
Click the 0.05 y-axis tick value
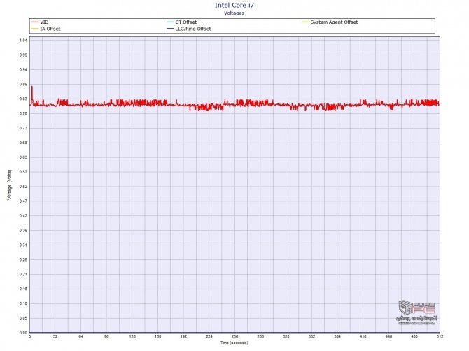click(x=23, y=318)
